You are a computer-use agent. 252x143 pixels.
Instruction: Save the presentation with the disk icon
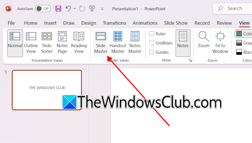58,9
